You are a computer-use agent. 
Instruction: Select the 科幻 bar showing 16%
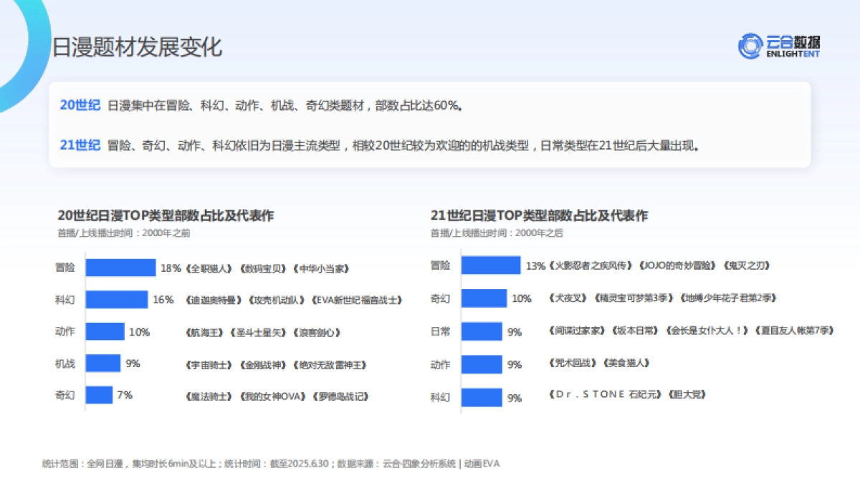(x=118, y=298)
